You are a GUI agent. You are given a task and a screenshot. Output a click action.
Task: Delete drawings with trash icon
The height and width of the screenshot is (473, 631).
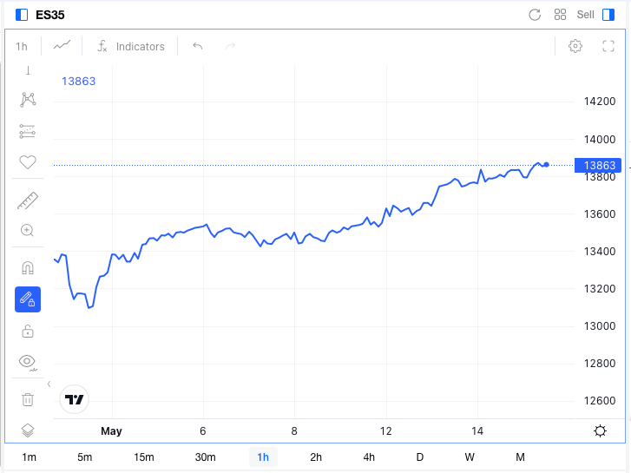[28, 399]
